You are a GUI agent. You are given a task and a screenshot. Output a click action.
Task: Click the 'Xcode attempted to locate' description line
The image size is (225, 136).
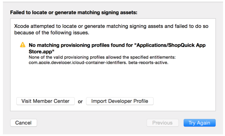point(111,26)
